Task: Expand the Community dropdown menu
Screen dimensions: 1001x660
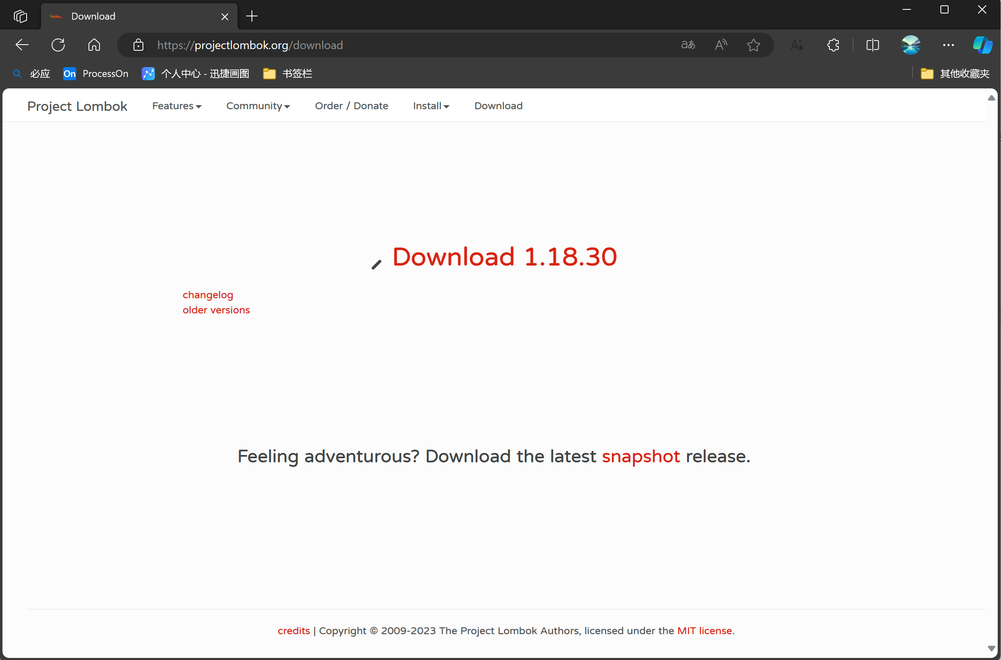Action: (x=258, y=106)
